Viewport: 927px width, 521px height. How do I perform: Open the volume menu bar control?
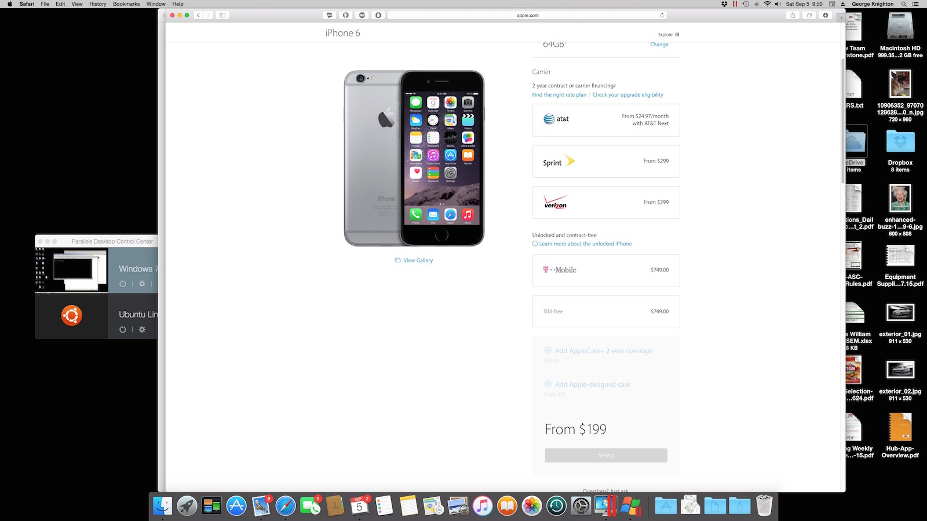(778, 4)
